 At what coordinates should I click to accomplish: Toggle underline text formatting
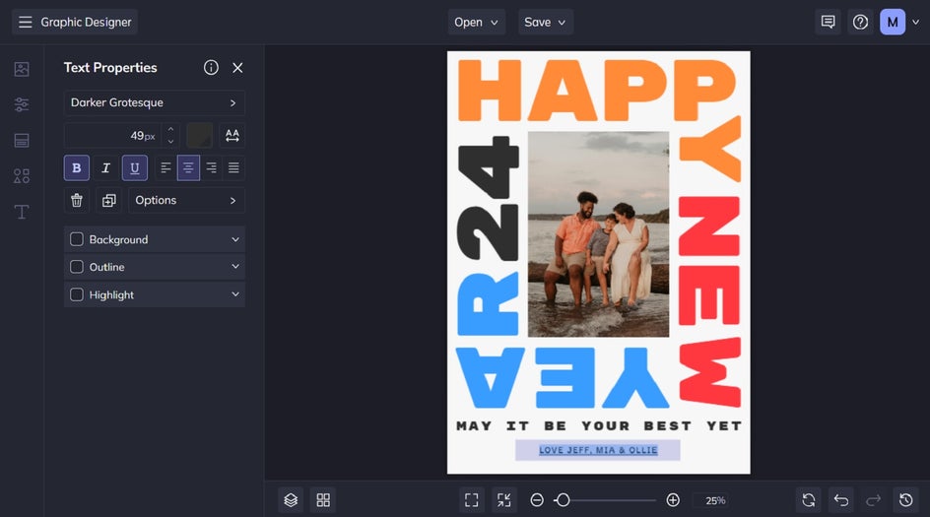(x=135, y=167)
